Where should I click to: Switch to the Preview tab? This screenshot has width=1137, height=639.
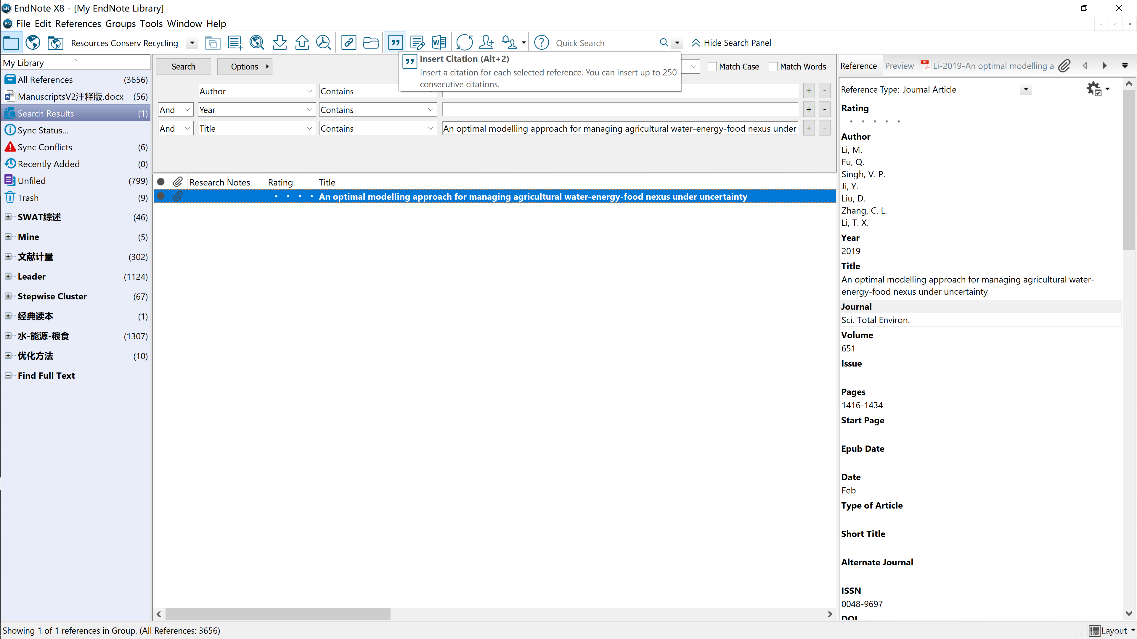point(899,66)
